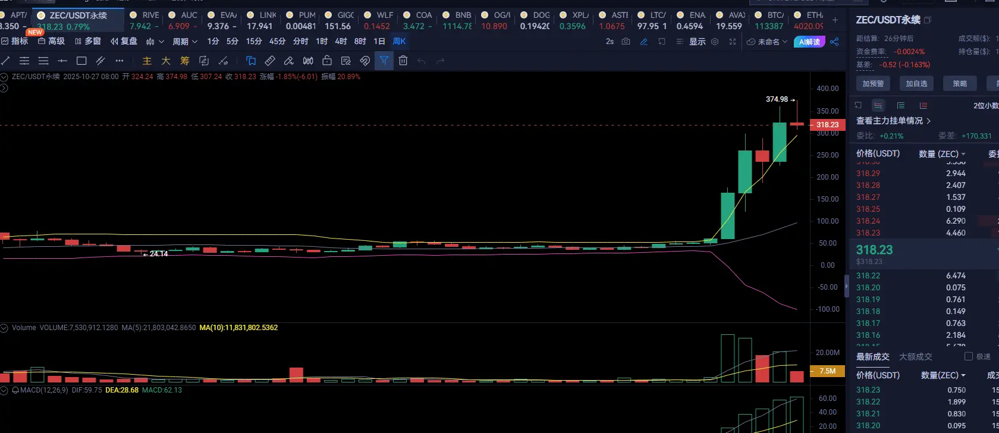Click the lock drawings icon
This screenshot has width=999, height=433.
point(326,61)
